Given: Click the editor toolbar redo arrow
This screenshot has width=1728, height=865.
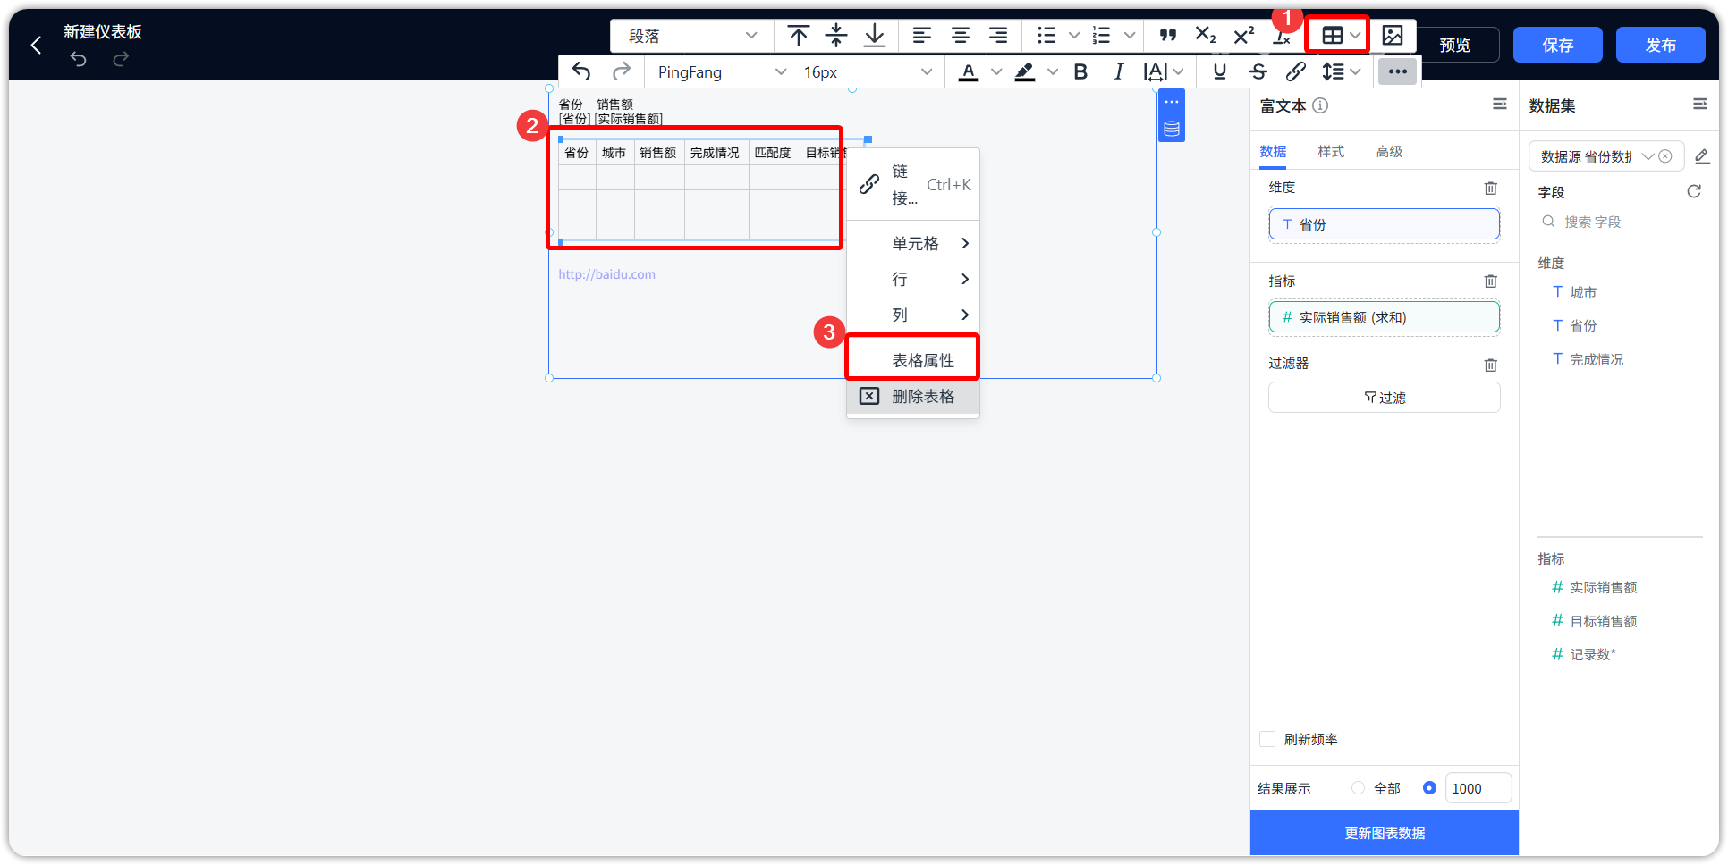Looking at the screenshot, I should pos(622,71).
